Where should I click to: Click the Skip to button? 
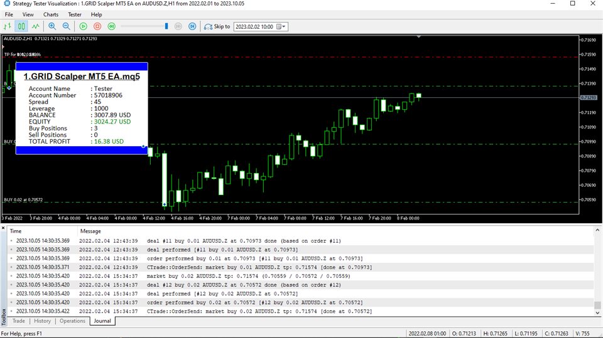217,26
